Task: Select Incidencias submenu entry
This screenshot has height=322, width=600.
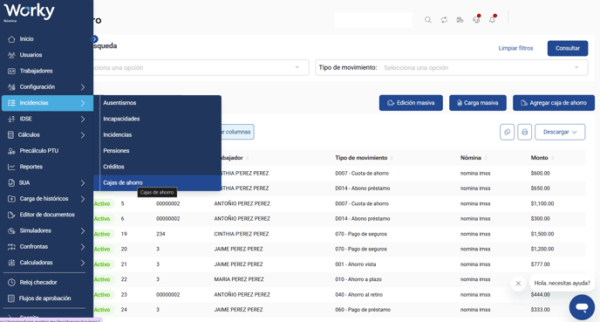Action: 118,134
